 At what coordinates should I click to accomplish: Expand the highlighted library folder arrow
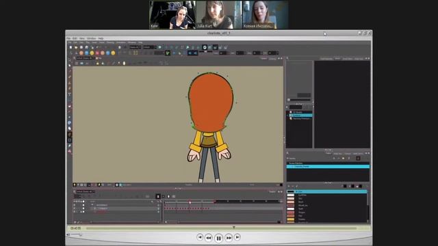pos(287,115)
